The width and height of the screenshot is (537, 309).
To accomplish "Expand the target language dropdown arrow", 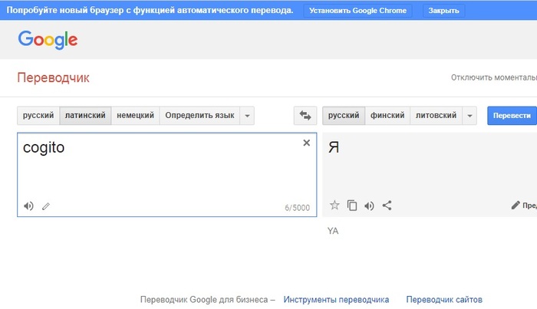I will (x=470, y=116).
